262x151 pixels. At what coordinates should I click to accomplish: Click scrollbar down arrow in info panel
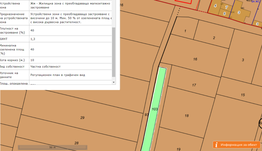point(114,82)
